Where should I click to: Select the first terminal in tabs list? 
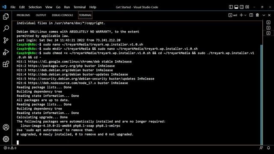pyautogui.click(x=268, y=22)
